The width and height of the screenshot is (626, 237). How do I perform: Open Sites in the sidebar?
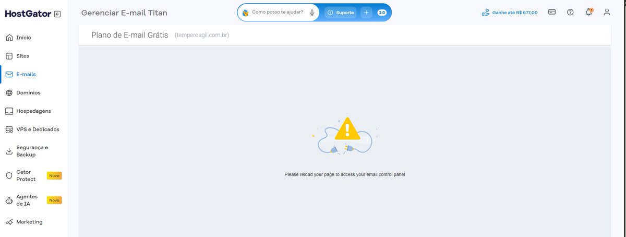(x=22, y=56)
